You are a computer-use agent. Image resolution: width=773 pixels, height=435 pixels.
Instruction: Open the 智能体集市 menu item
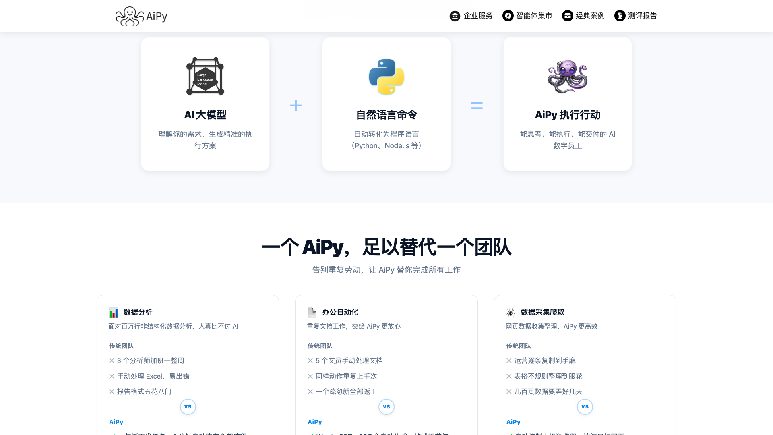tap(527, 16)
